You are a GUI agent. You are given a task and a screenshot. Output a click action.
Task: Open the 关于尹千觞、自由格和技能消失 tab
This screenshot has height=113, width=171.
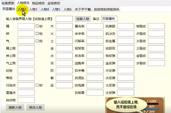tap(97, 9)
